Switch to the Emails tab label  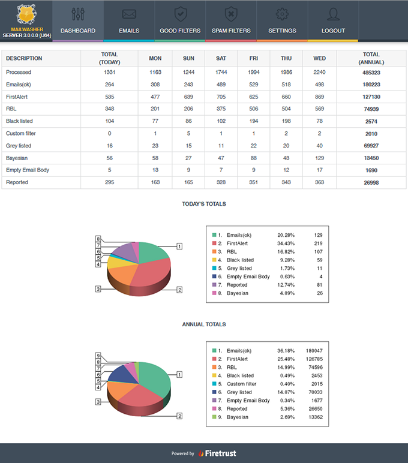pyautogui.click(x=129, y=31)
